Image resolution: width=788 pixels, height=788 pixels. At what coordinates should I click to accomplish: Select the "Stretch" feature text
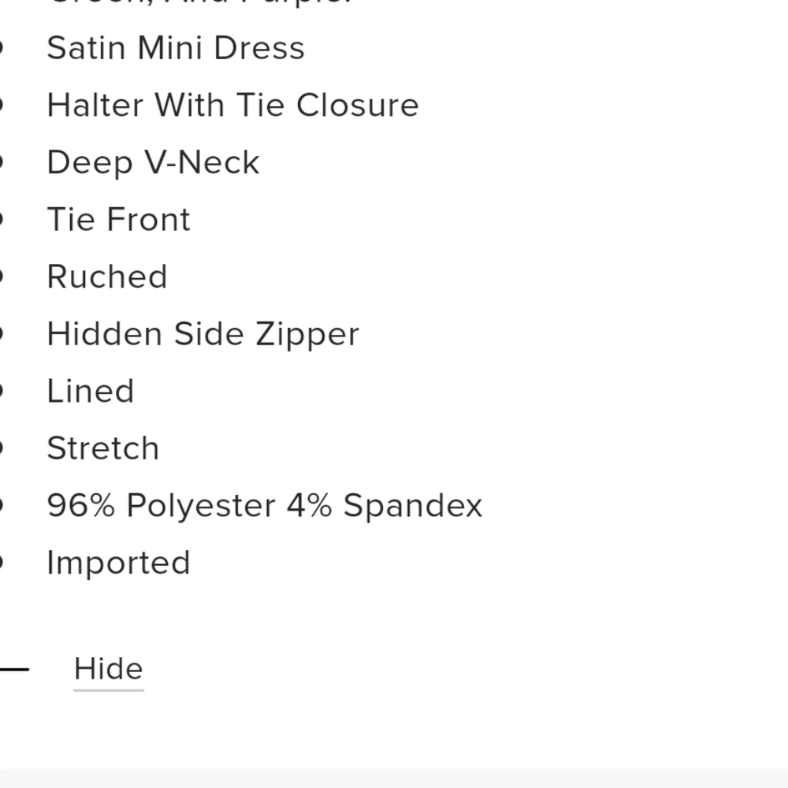pyautogui.click(x=102, y=448)
